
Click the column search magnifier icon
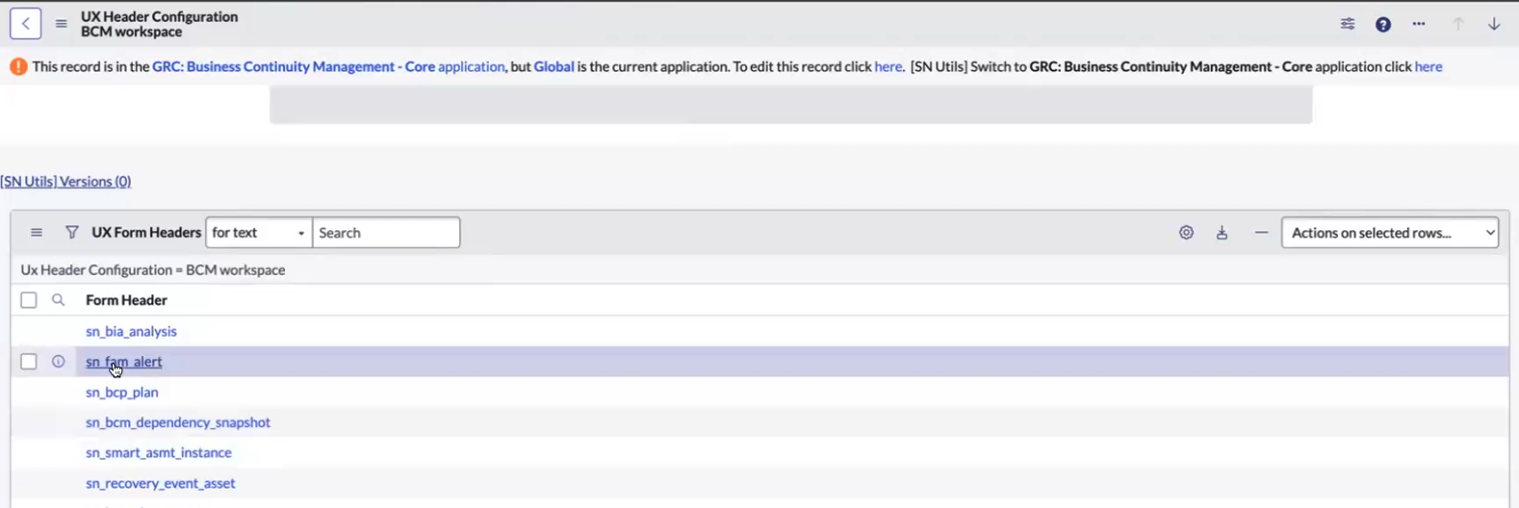(x=58, y=300)
